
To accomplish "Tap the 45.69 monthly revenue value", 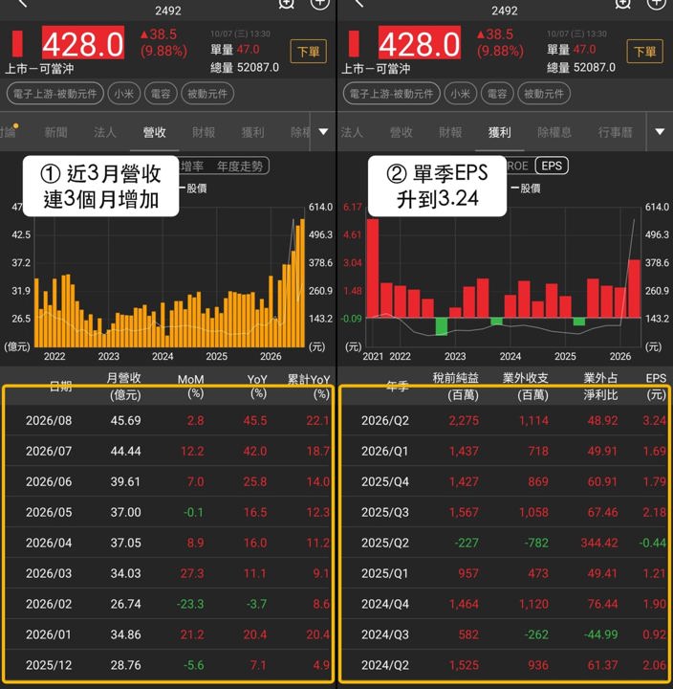I will click(125, 420).
